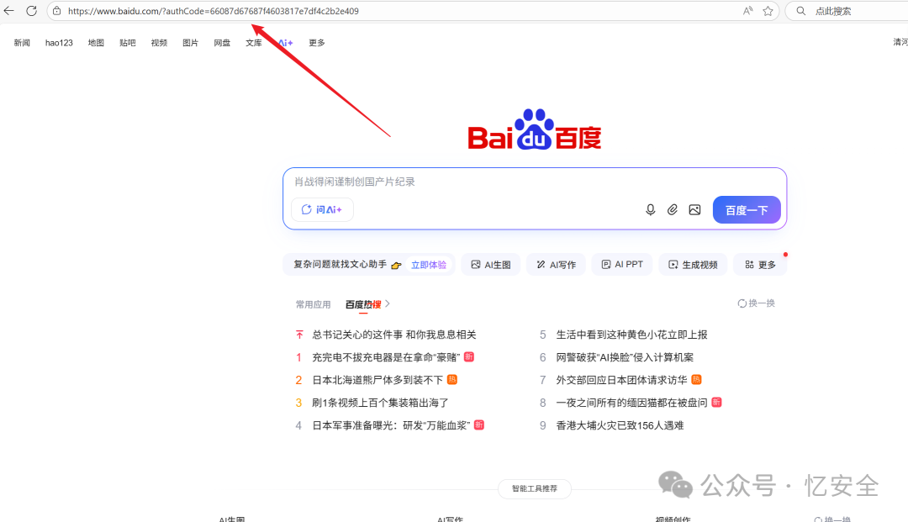Screen dimensions: 908x522
Task: Open the 生成视频 tool
Action: [693, 265]
